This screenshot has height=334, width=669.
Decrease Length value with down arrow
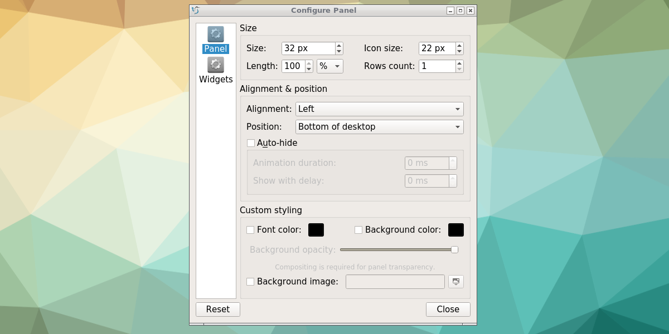point(309,70)
